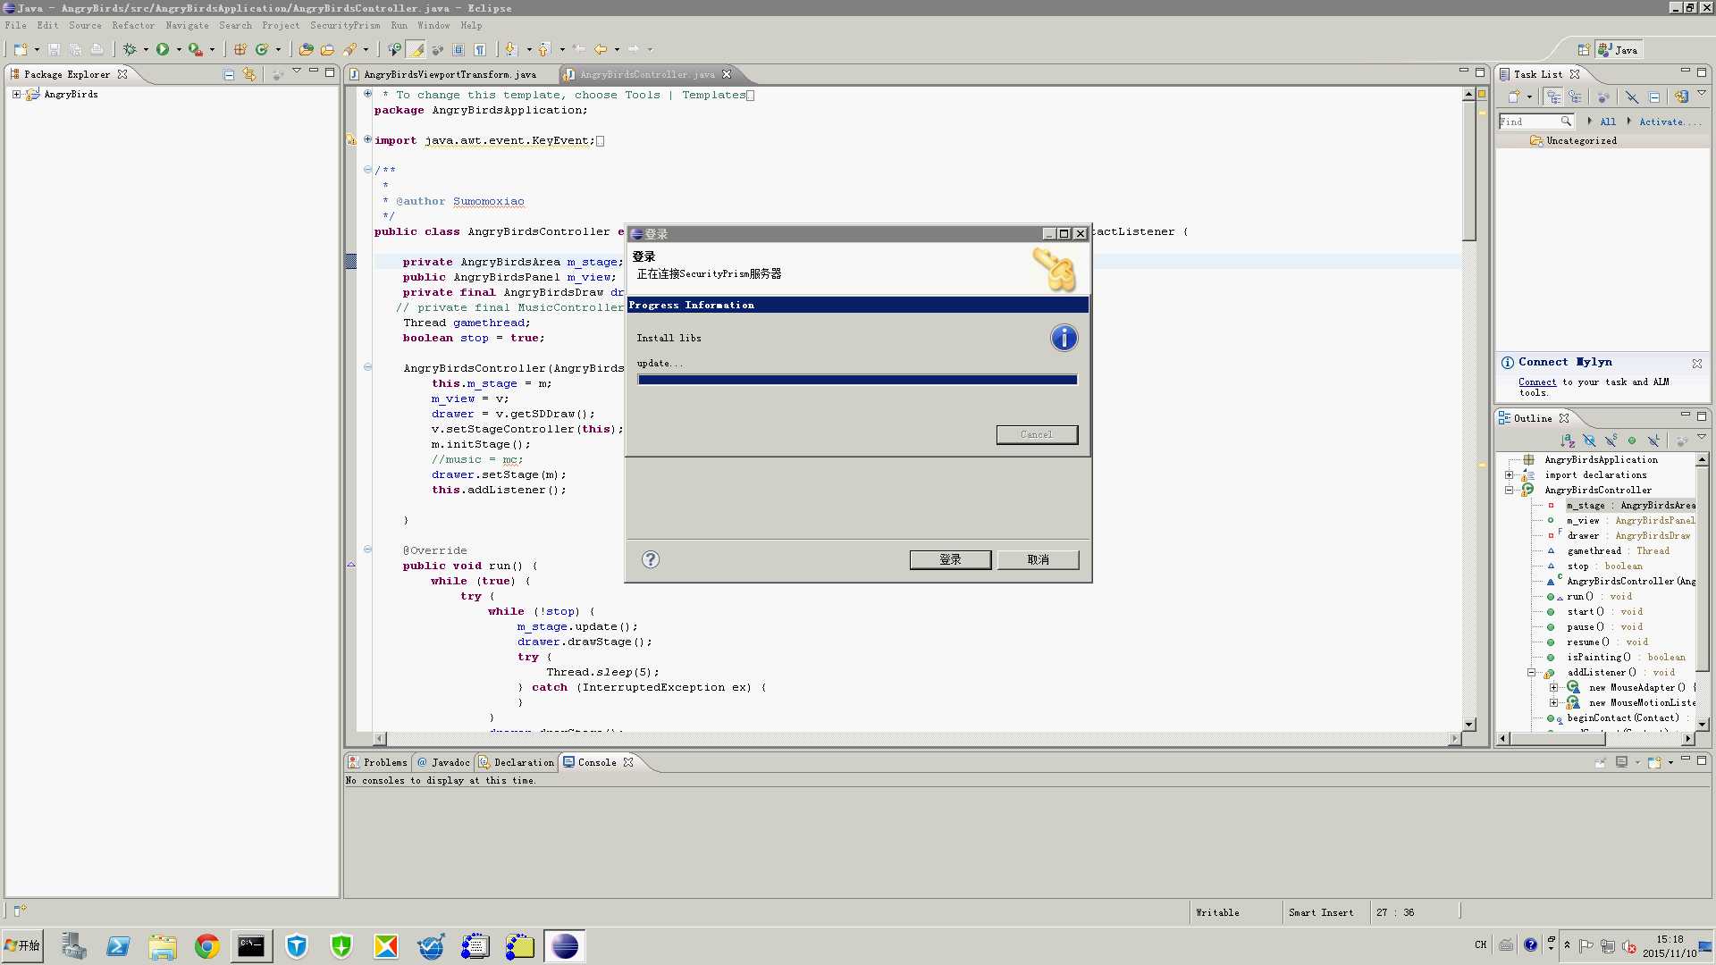
Task: Click the Open Type icon in toolbar
Action: point(306,50)
